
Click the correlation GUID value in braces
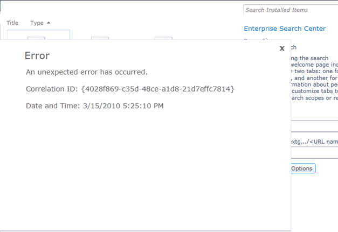[x=158, y=89]
